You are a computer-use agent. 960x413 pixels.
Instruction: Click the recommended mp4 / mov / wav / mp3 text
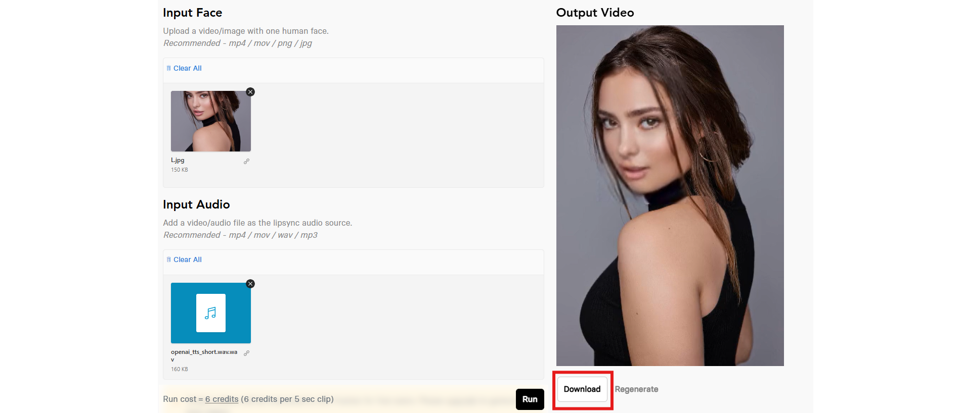tap(240, 235)
